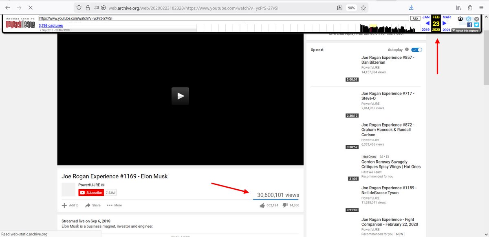The height and width of the screenshot is (237, 489).
Task: Open the More actions menu
Action: coord(115,205)
